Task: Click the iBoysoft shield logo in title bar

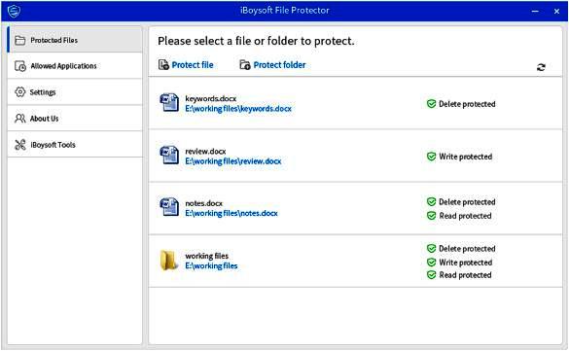Action: [x=14, y=11]
